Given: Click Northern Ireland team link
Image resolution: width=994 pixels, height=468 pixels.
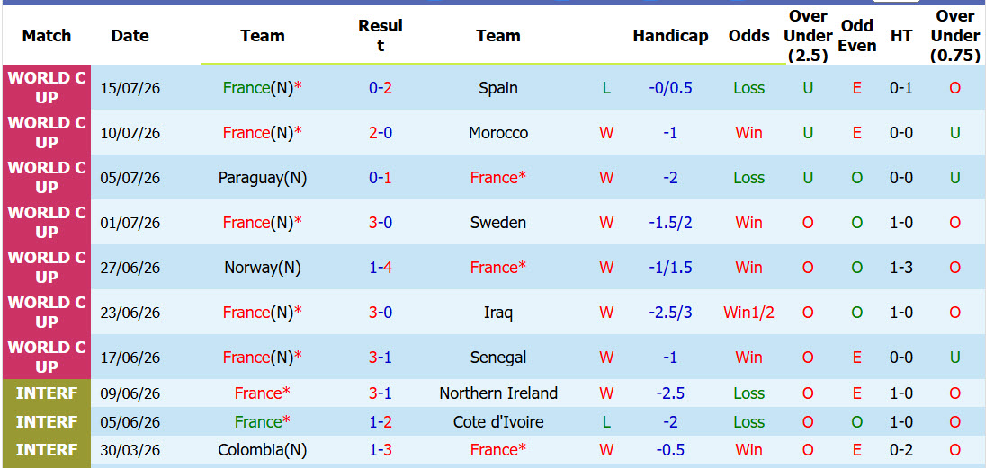Looking at the screenshot, I should point(498,393).
